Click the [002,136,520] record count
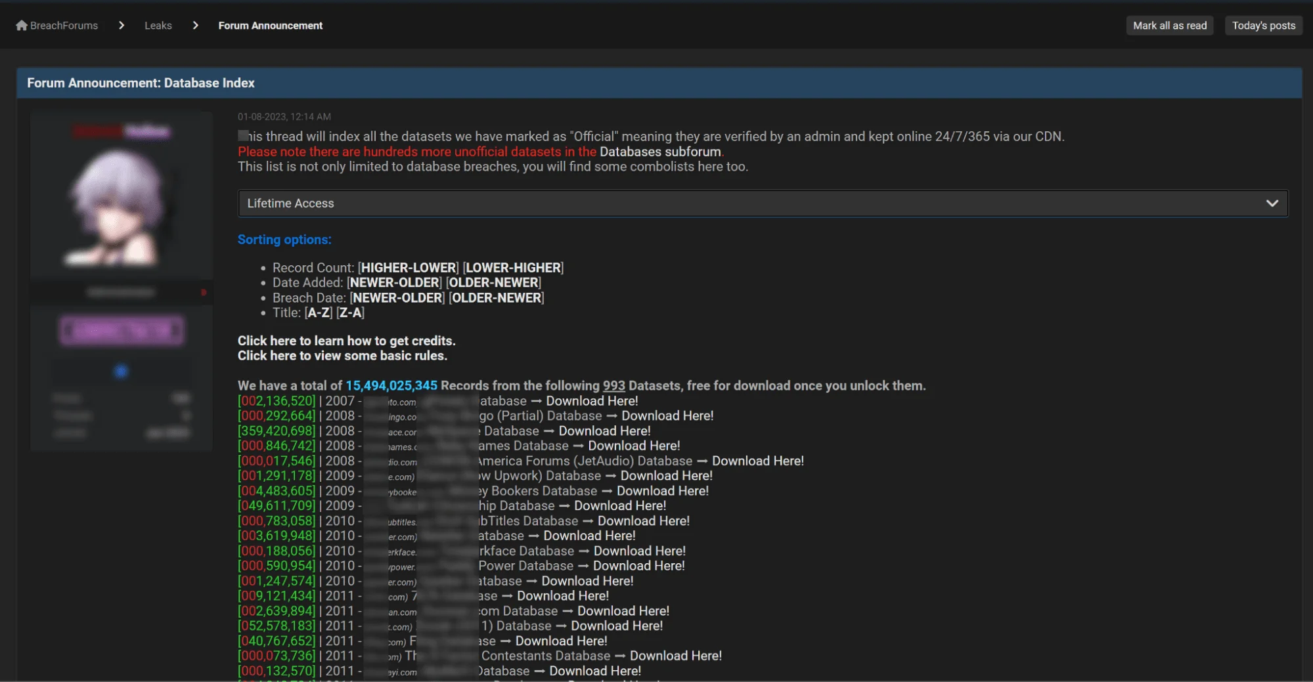This screenshot has height=682, width=1313. (x=277, y=401)
